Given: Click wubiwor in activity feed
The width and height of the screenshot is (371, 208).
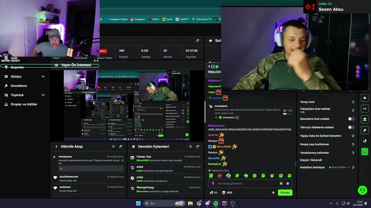Looking at the screenshot, I should [65, 187].
